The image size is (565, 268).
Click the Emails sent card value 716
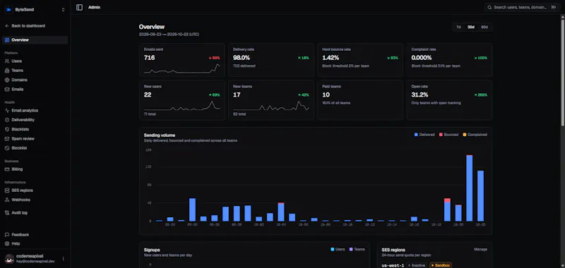pos(150,58)
